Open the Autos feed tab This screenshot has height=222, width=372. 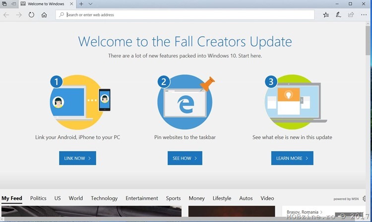click(x=246, y=198)
